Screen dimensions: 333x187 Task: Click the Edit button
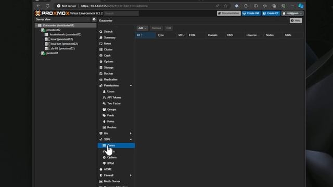point(169,28)
